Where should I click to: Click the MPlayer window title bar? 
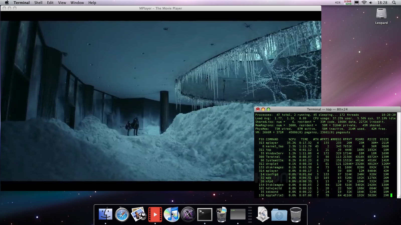click(x=161, y=8)
